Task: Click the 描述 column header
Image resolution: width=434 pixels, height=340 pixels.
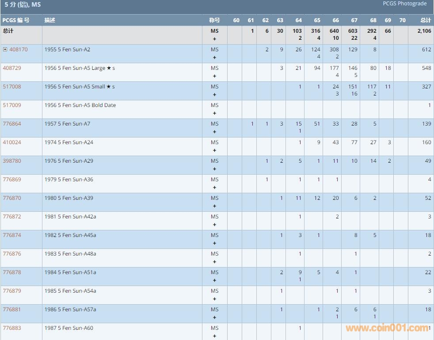Action: tap(49, 20)
